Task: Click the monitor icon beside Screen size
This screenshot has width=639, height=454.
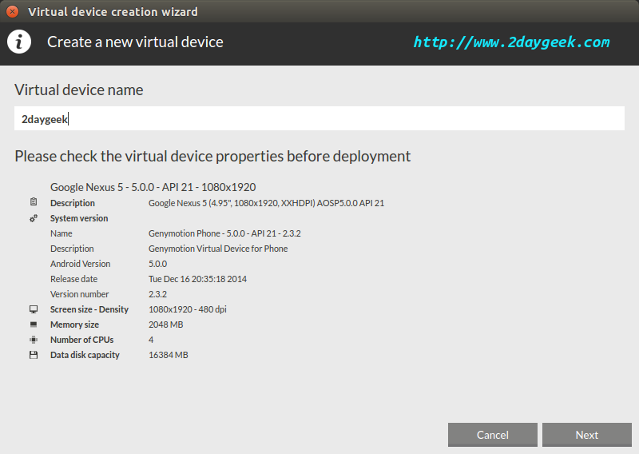Action: [34, 309]
